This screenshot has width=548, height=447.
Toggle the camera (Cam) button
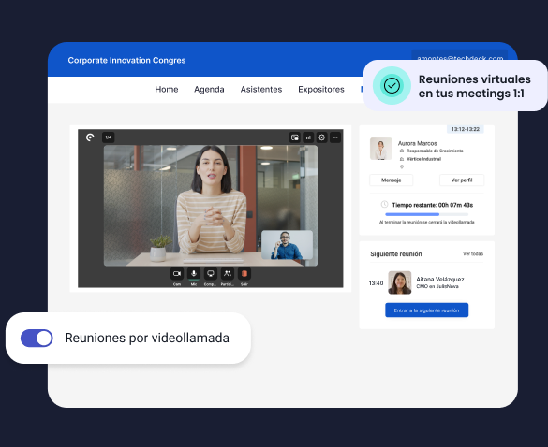[x=177, y=274]
